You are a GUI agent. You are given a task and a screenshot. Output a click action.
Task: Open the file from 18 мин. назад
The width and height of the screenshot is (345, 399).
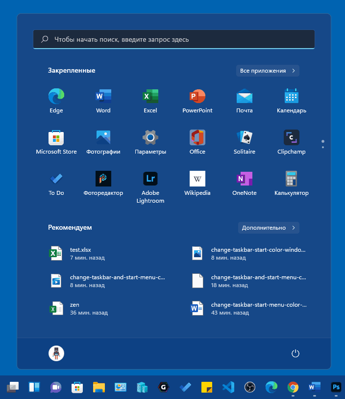249,281
